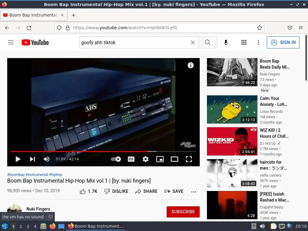The width and height of the screenshot is (308, 231).
Task: Dismiss the 'vm has no sound' note
Action: tap(51, 217)
